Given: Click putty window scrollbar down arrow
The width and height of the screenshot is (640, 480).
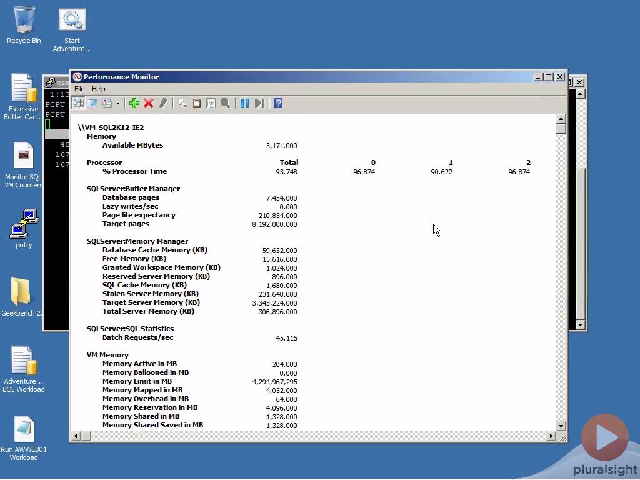Looking at the screenshot, I should pos(580,325).
